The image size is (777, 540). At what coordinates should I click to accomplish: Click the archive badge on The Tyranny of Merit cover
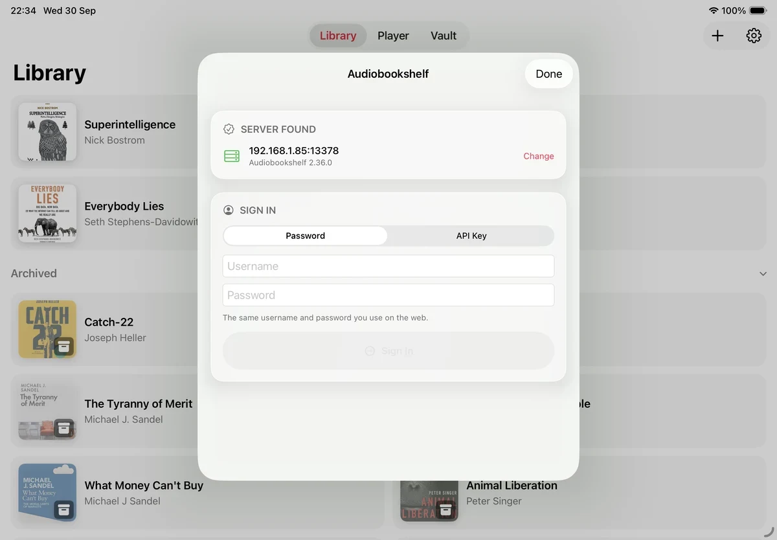point(63,428)
